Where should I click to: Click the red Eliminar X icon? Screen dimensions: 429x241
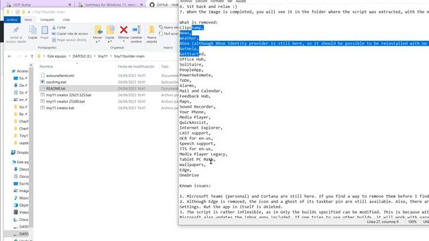click(x=123, y=29)
